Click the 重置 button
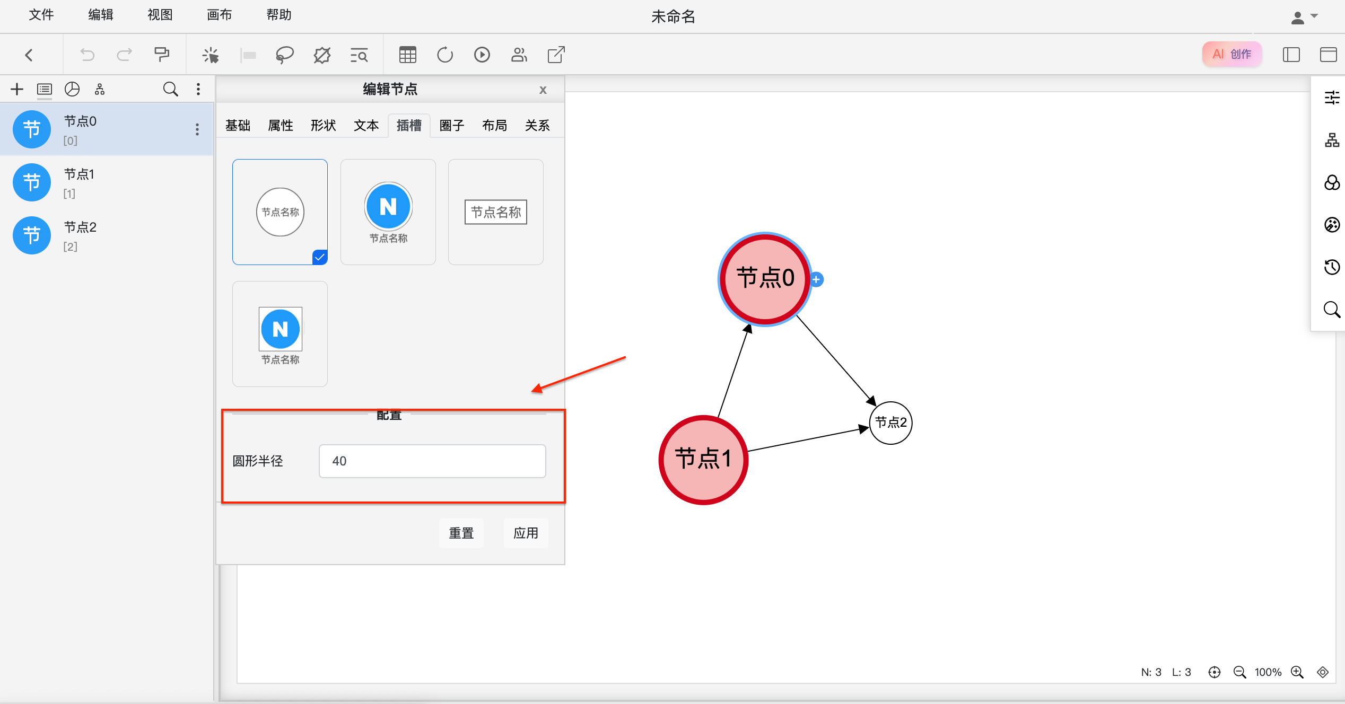This screenshot has width=1345, height=704. (461, 533)
